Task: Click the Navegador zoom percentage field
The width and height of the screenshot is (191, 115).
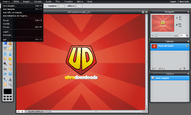Action: (183, 36)
